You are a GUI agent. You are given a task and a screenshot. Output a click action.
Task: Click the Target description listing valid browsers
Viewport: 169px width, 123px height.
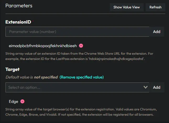coord(83,112)
